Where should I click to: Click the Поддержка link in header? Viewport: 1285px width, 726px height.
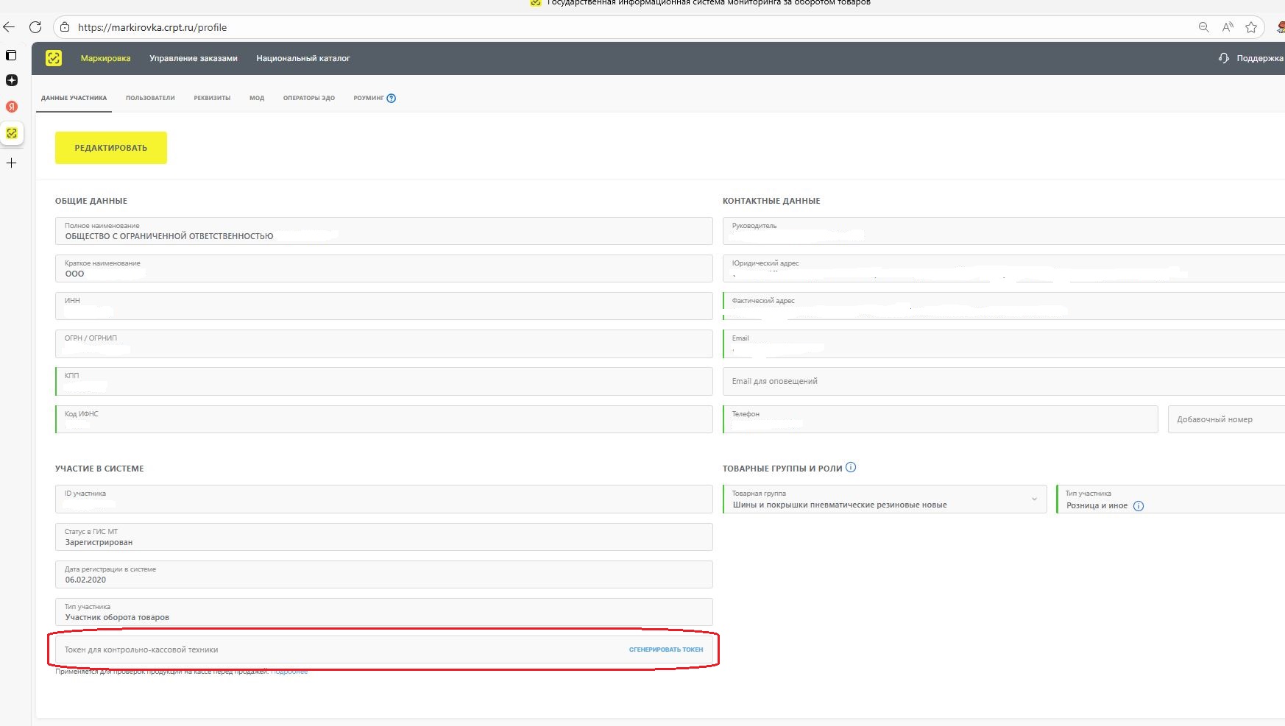pos(1260,58)
